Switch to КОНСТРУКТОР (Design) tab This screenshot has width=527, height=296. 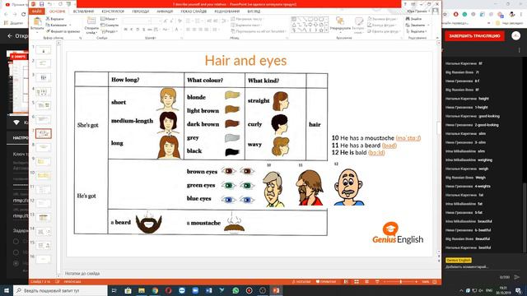coord(113,12)
